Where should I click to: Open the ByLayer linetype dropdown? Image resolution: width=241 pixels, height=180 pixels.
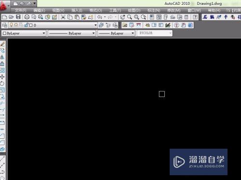point(72,33)
